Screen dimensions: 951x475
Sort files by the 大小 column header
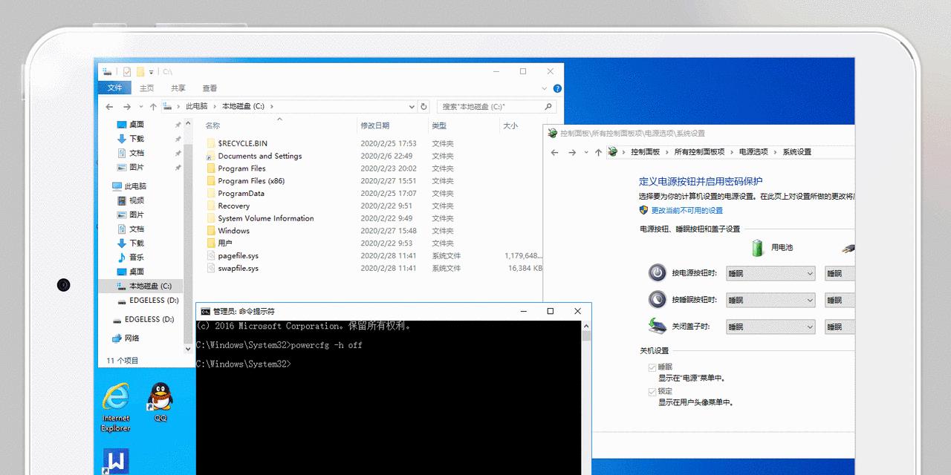pos(510,126)
